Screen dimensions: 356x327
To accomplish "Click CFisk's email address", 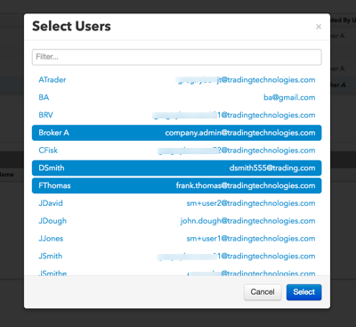I will pos(237,151).
